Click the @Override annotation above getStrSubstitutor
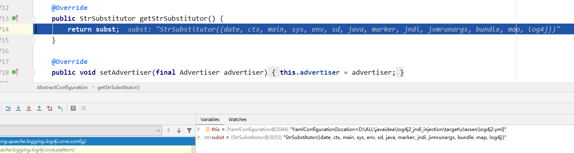Image resolution: width=574 pixels, height=153 pixels. [70, 8]
